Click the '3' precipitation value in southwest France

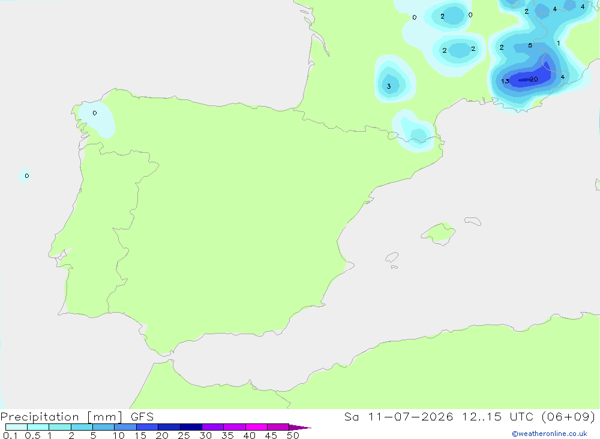(389, 86)
